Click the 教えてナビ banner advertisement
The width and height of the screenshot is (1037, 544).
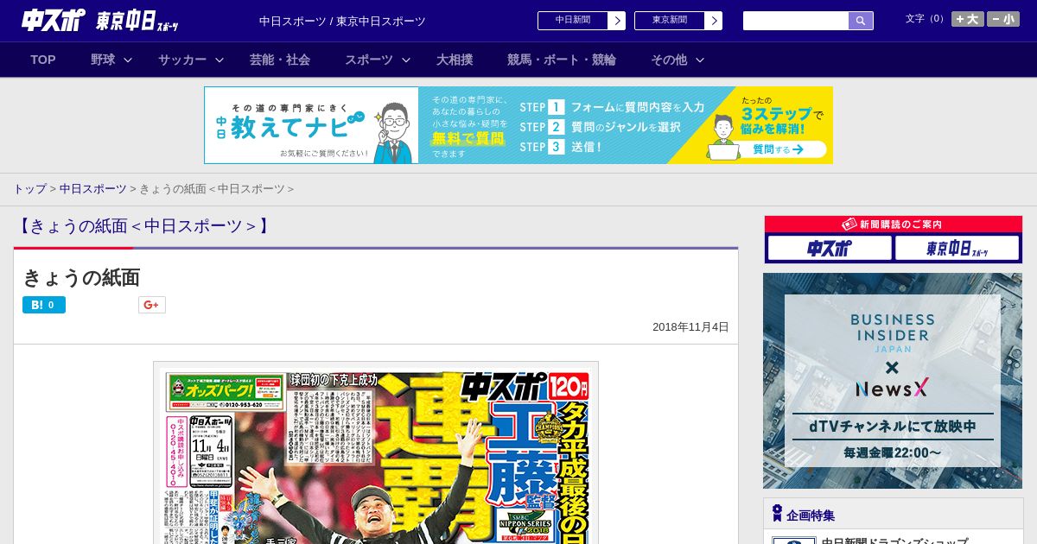518,125
